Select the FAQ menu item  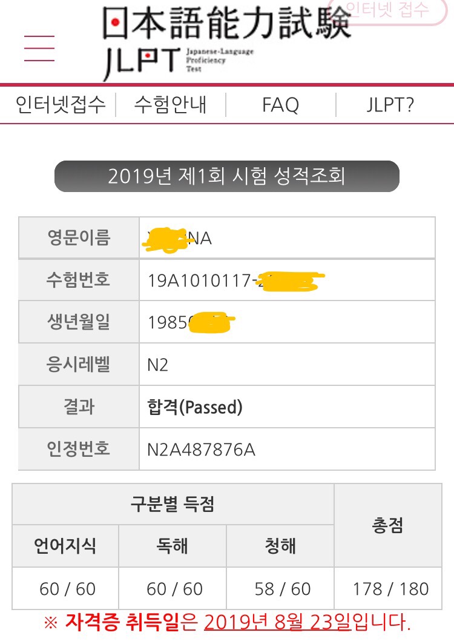coord(280,105)
